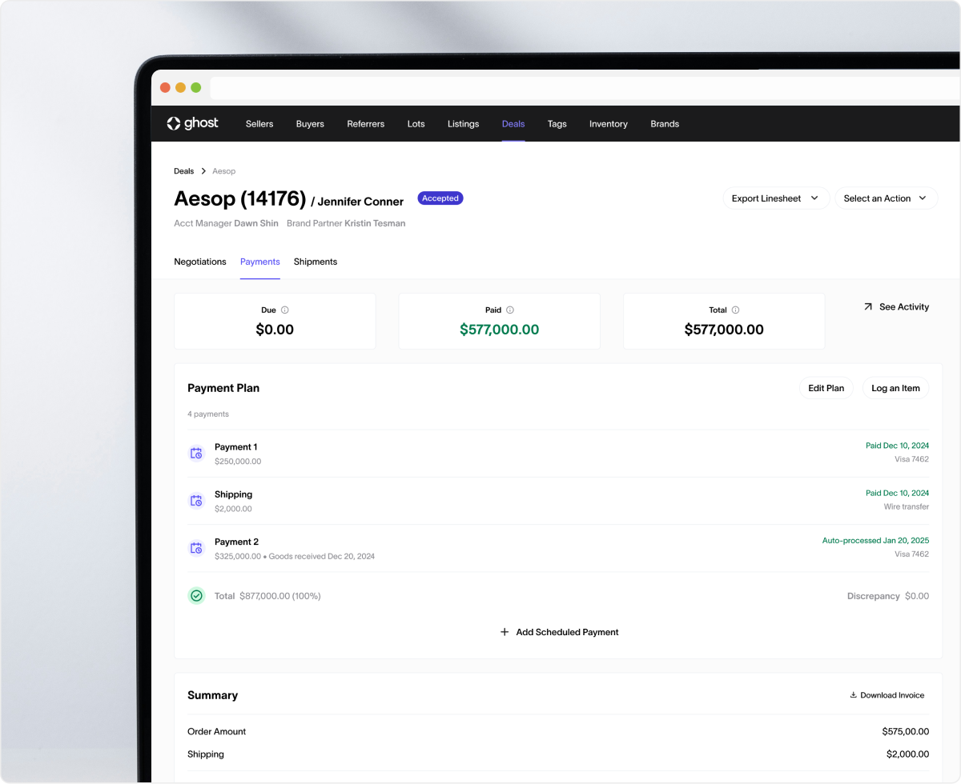Click the breadcrumb chevron after Deals
961x784 pixels.
[x=203, y=171]
